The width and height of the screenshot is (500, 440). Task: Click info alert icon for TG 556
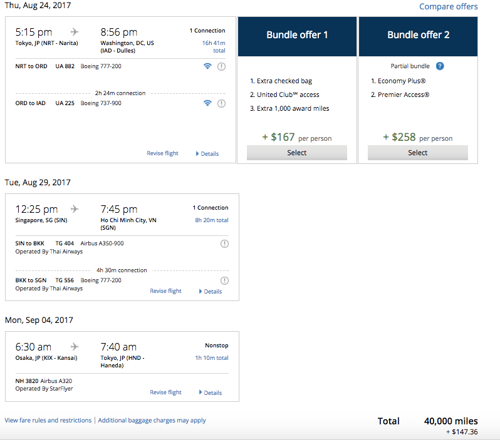[224, 280]
